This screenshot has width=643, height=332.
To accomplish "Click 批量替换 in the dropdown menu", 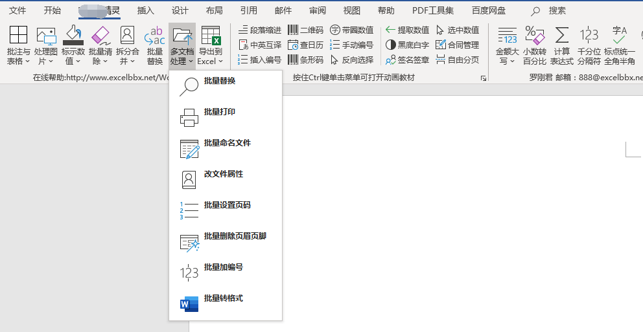I will tap(219, 81).
